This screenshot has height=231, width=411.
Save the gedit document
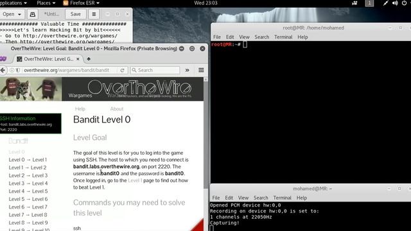76,14
